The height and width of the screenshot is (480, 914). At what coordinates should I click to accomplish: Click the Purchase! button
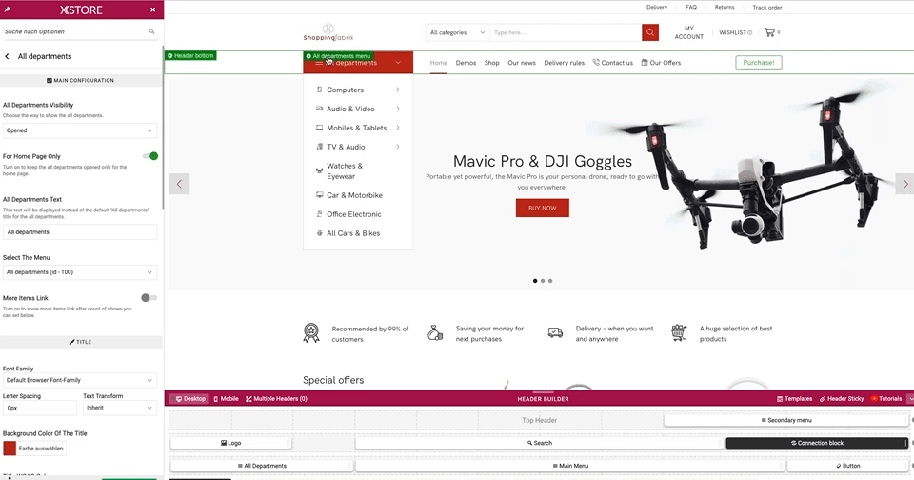coord(759,63)
